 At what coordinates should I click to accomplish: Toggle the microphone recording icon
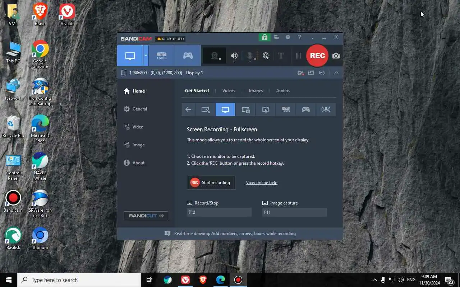click(250, 56)
